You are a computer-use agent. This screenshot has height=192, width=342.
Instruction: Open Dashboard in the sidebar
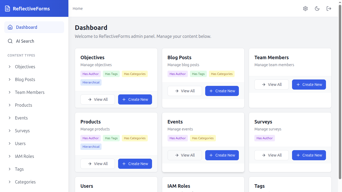(x=34, y=27)
